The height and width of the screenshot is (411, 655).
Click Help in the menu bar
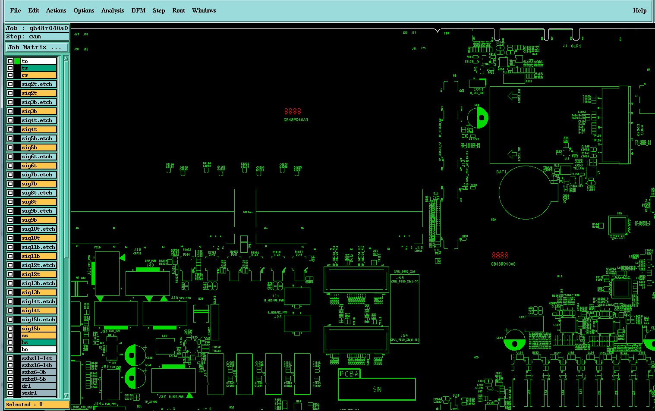point(639,11)
